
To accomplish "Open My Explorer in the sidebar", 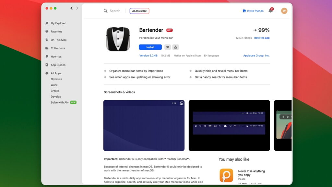I will pos(58,23).
